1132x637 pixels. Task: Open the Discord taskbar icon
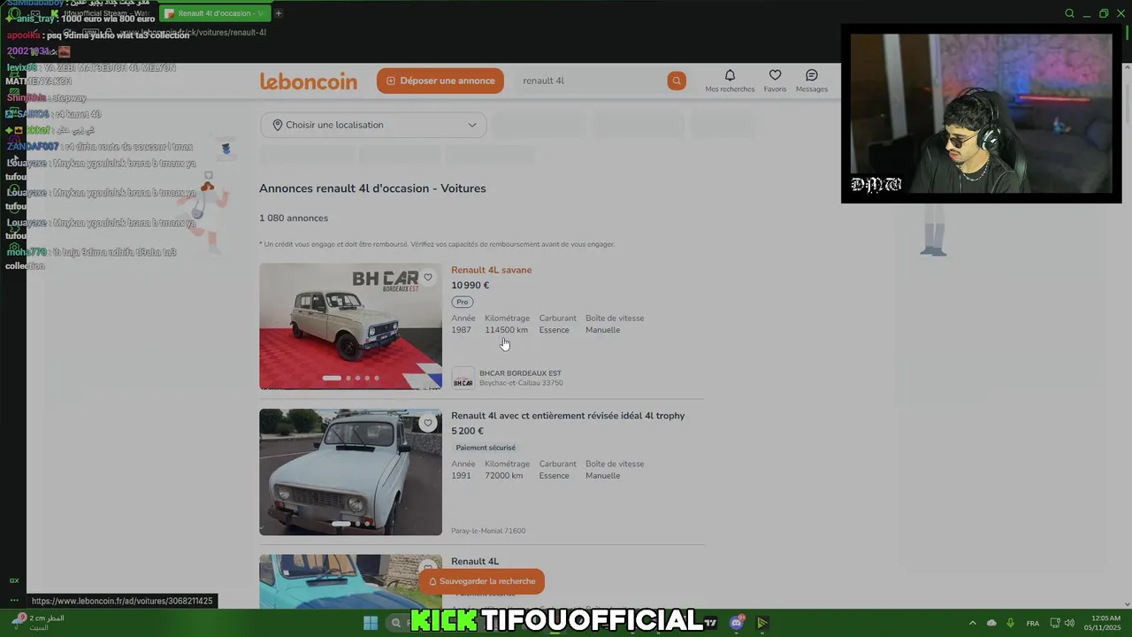tap(737, 623)
